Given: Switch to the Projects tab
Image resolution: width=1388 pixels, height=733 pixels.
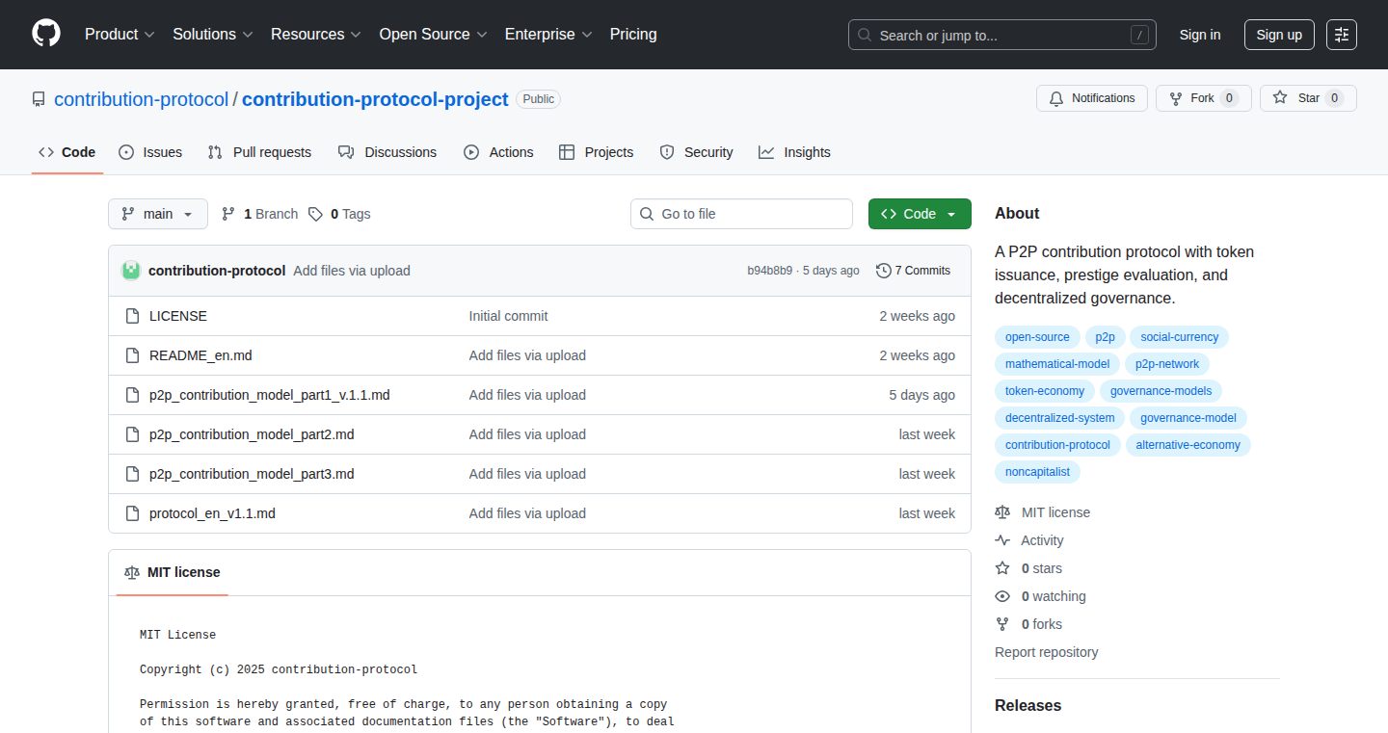Looking at the screenshot, I should click(x=596, y=152).
